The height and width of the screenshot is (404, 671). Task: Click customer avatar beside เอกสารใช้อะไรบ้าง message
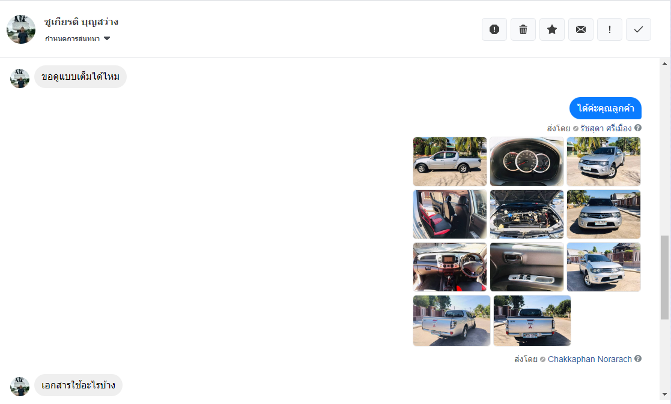[20, 387]
